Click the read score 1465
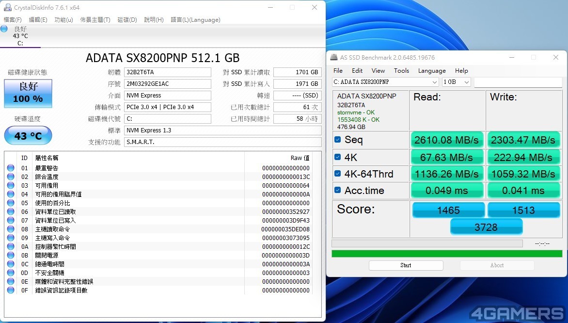The height and width of the screenshot is (323, 568). pyautogui.click(x=448, y=210)
